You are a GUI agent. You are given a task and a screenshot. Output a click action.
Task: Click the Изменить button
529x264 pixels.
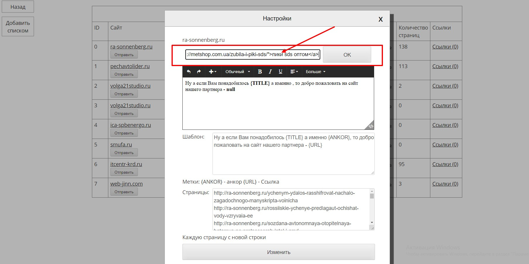pos(278,252)
